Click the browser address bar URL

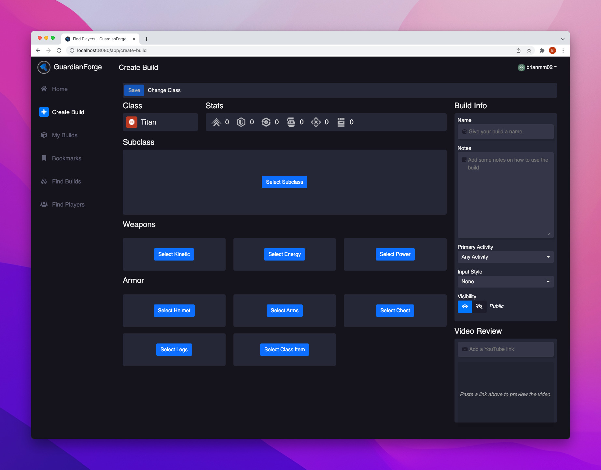click(112, 50)
